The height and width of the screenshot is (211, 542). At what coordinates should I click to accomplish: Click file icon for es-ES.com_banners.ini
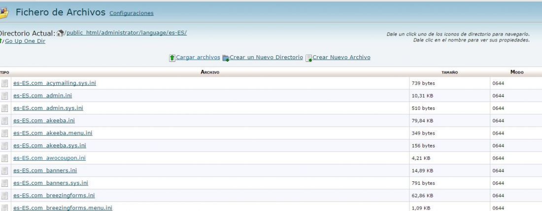[x=4, y=170]
